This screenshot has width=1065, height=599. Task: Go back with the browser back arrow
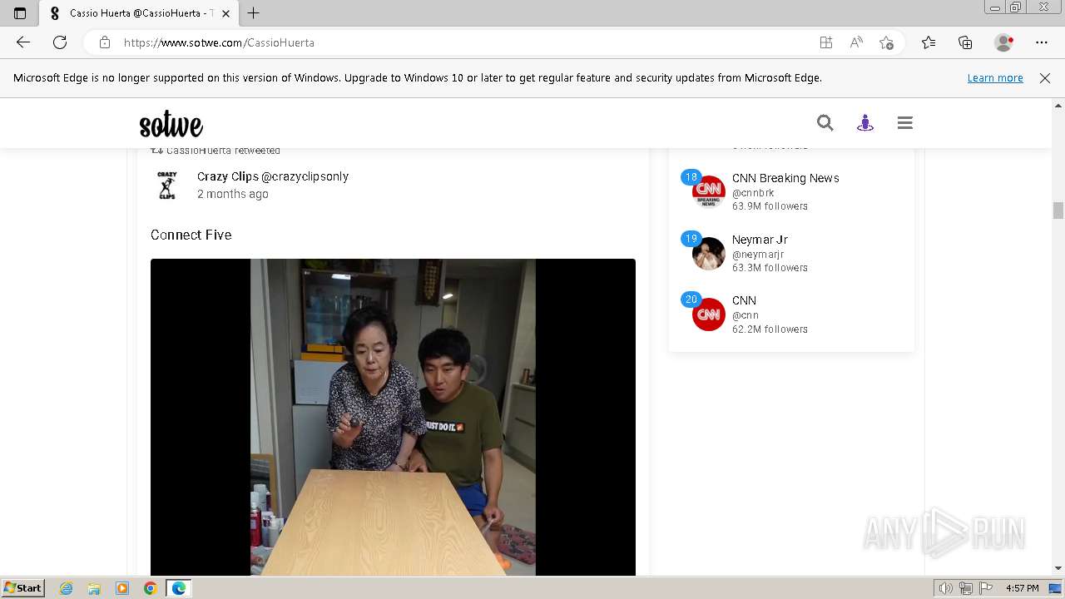pyautogui.click(x=23, y=42)
